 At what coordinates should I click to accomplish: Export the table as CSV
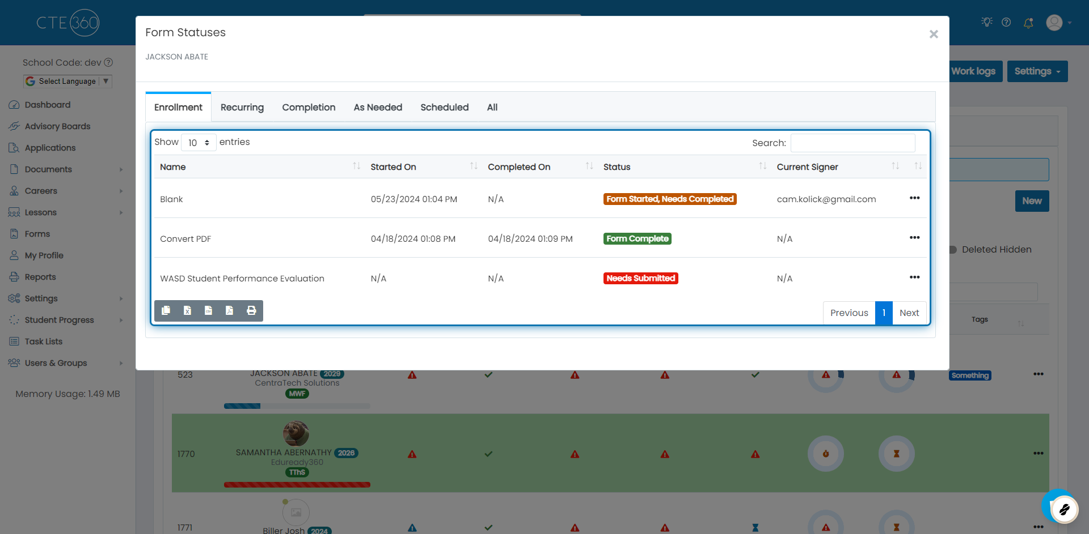click(208, 310)
